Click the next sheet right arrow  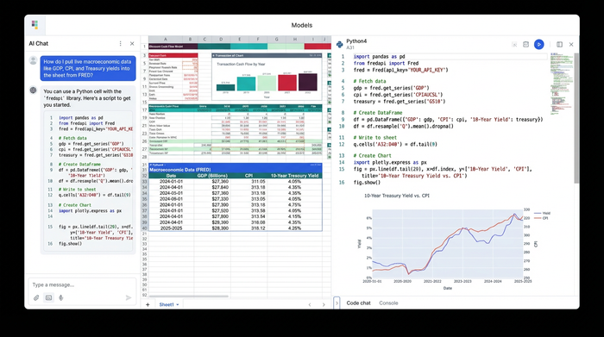(x=324, y=305)
